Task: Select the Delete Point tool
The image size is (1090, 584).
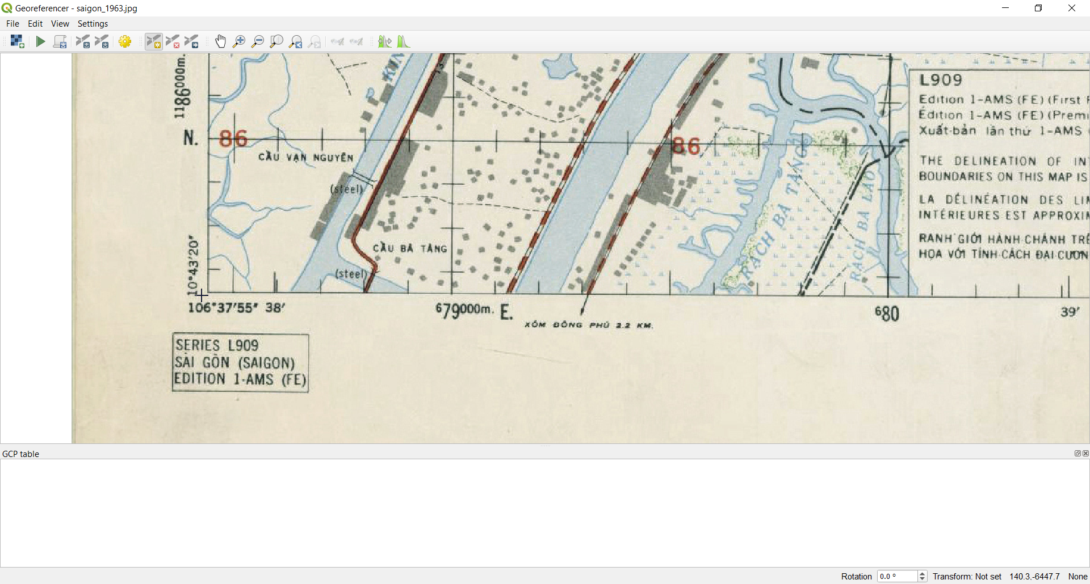Action: pos(173,41)
